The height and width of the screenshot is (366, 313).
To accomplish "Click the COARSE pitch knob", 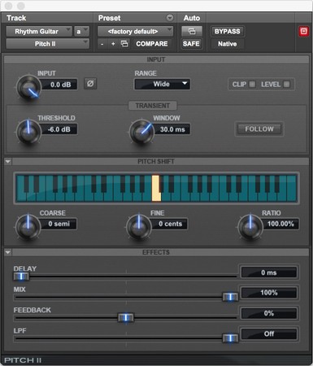I will click(x=28, y=227).
